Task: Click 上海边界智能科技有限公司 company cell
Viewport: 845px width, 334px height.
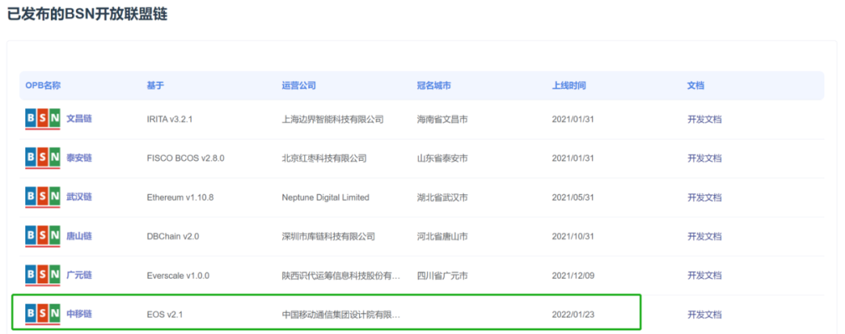Action: (333, 119)
